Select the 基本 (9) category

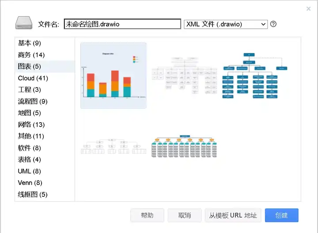click(x=45, y=43)
